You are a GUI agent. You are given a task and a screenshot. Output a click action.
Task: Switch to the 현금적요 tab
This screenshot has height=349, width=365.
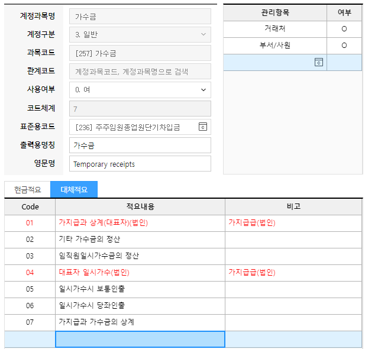pos(27,189)
